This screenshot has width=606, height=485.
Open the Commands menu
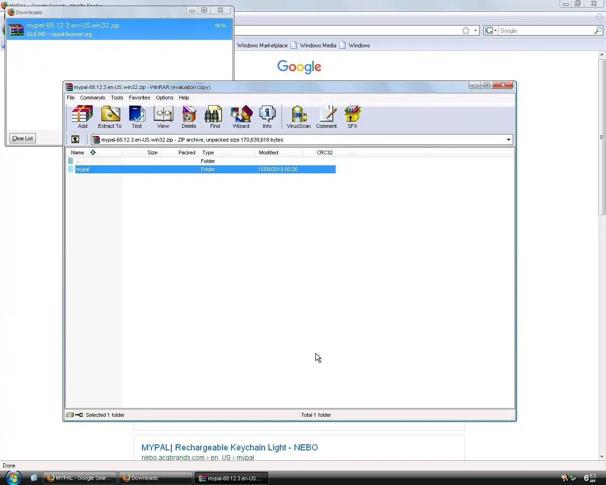coord(92,98)
